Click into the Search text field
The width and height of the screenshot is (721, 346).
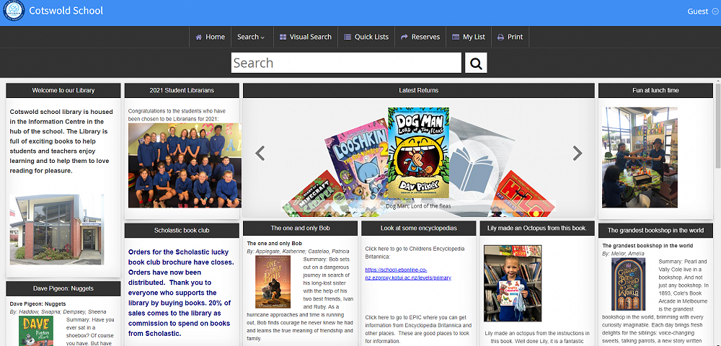[346, 63]
